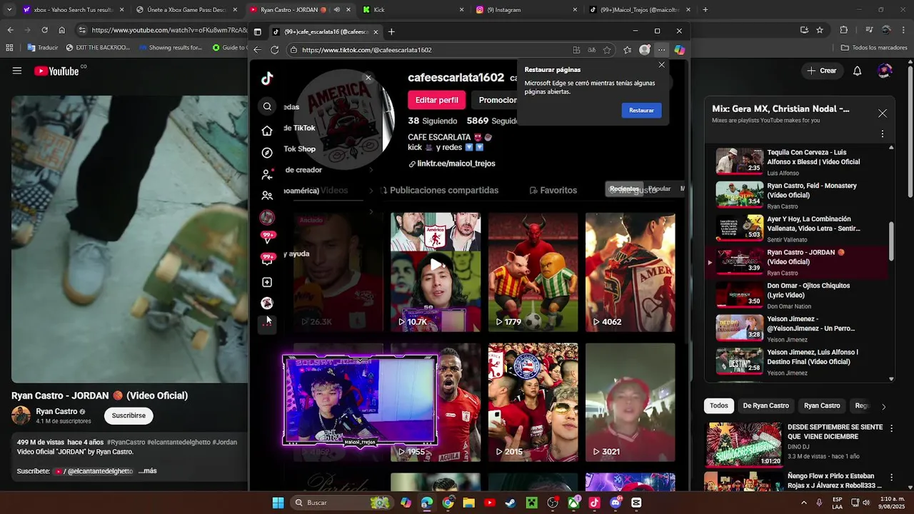Open TikTok Explore compass icon
The width and height of the screenshot is (914, 514).
(x=267, y=153)
